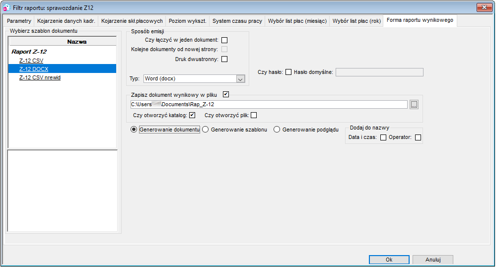Screen dimensions: 496x267
Task: Open Wybór list płac (miesiąc) tab
Action: tap(297, 21)
